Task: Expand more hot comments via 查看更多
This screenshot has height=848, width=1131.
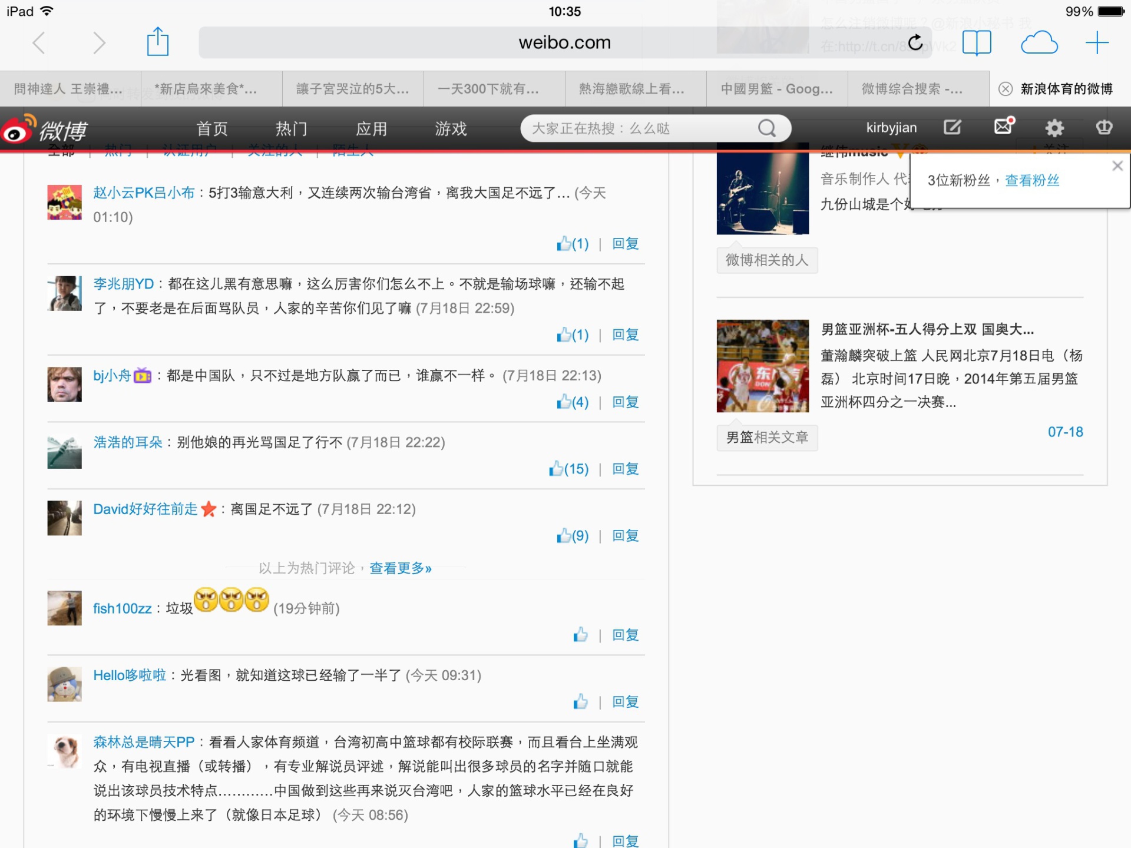Action: (400, 568)
